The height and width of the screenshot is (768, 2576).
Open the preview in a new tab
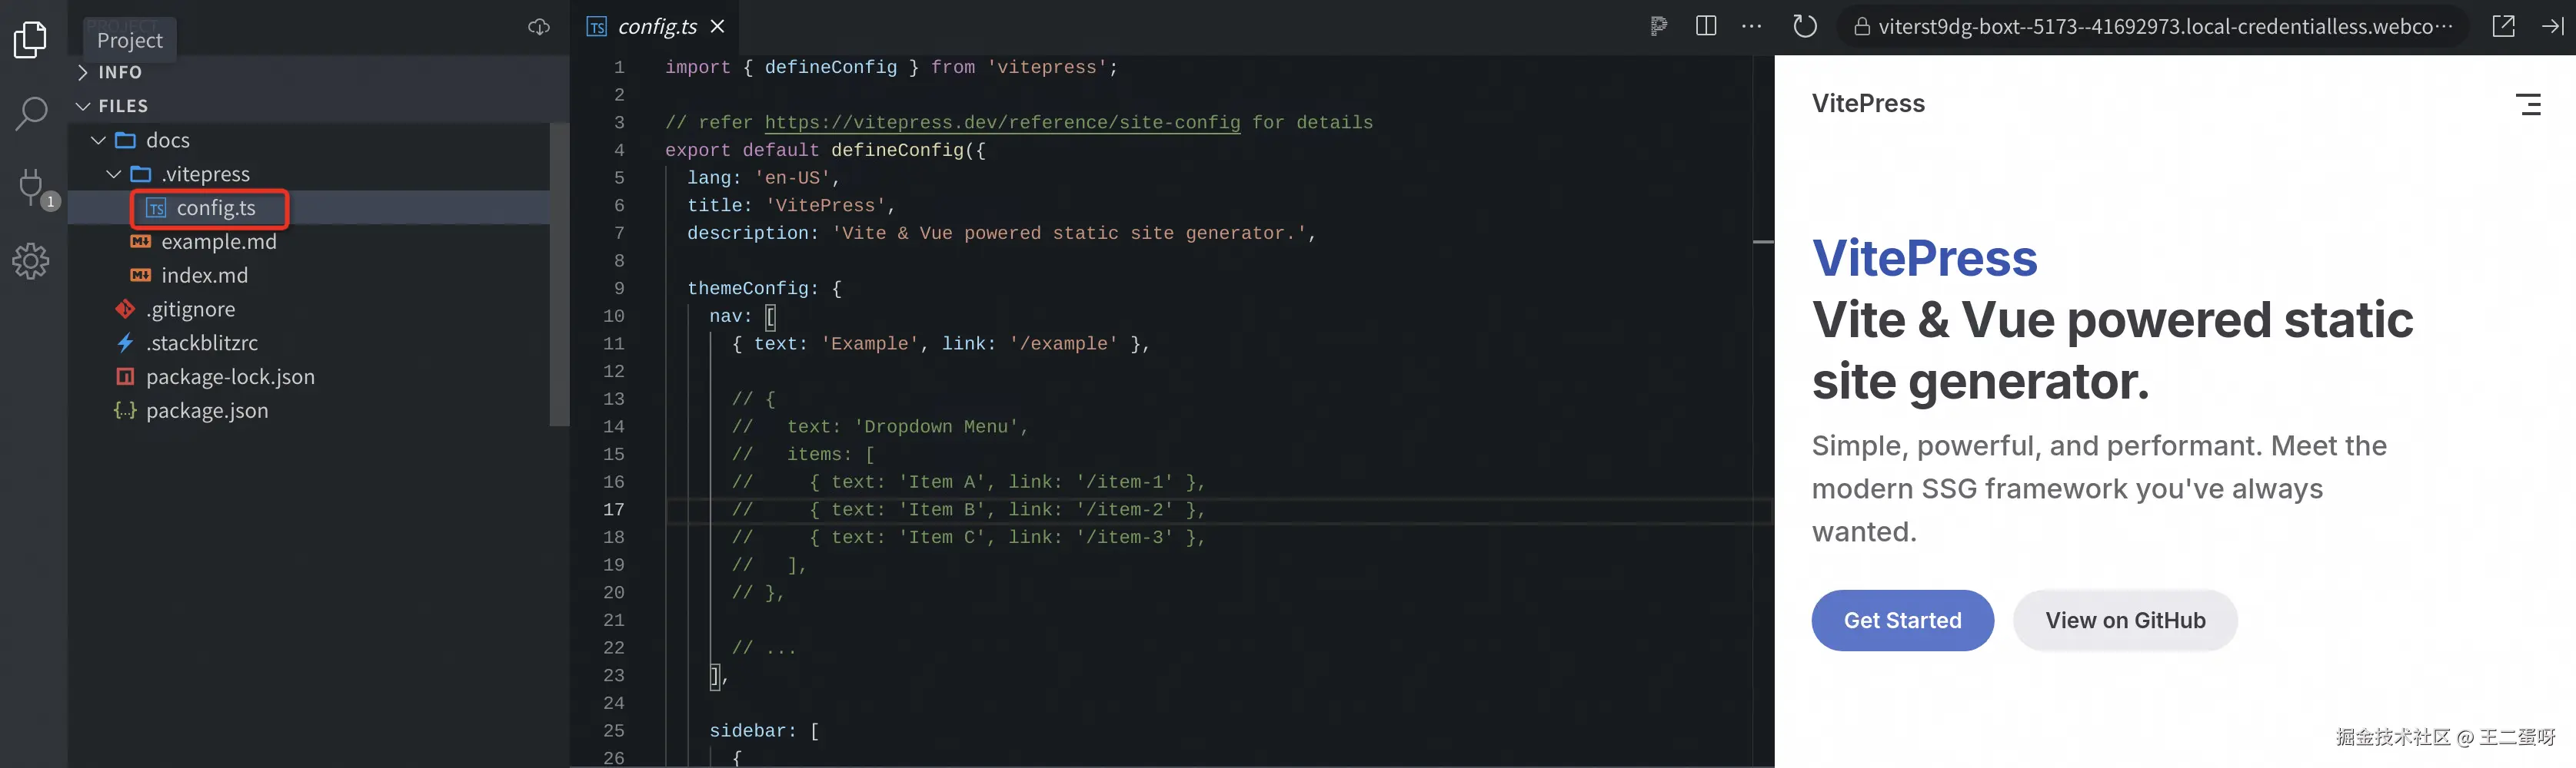coord(2503,26)
